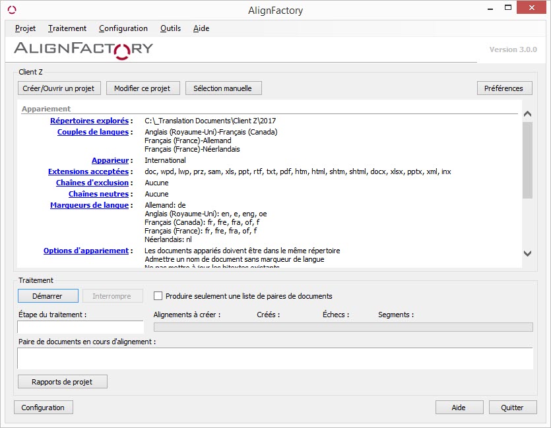
Task: Click the Créer/Ouvrir un projet button
Action: coord(58,88)
